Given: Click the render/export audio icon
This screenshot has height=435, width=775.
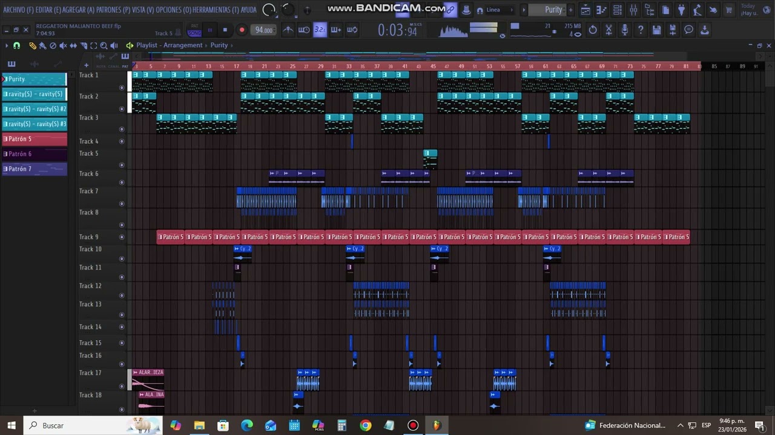Looking at the screenshot, I should pyautogui.click(x=673, y=30).
